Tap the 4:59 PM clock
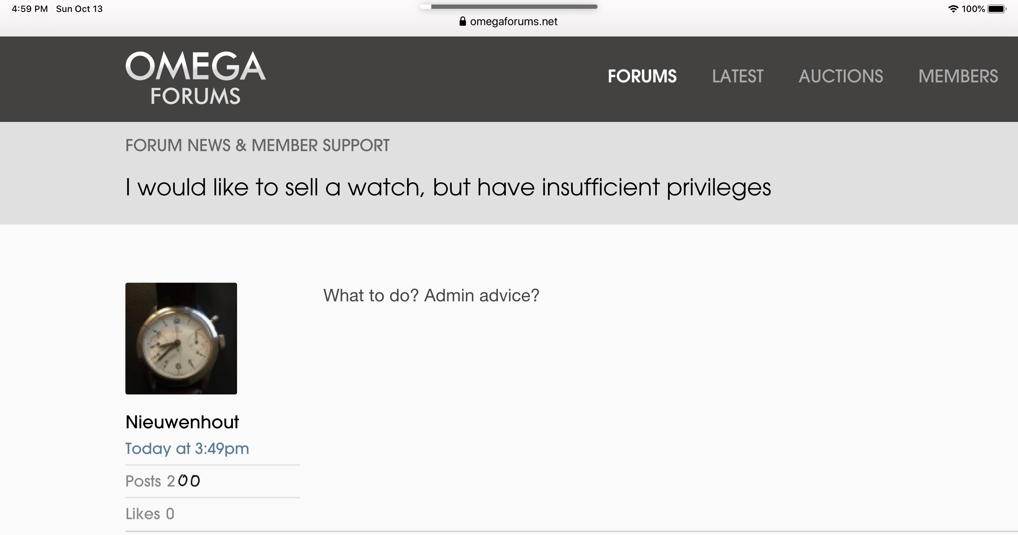The image size is (1018, 535). tap(30, 9)
